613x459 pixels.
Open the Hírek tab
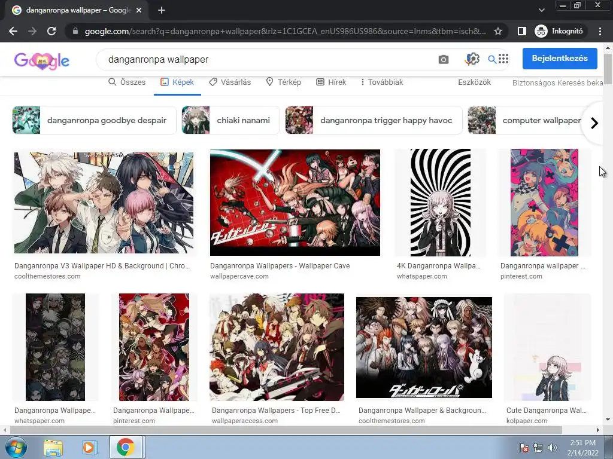pos(331,82)
